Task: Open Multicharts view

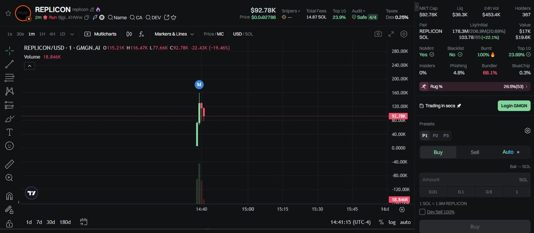Action: [x=101, y=34]
